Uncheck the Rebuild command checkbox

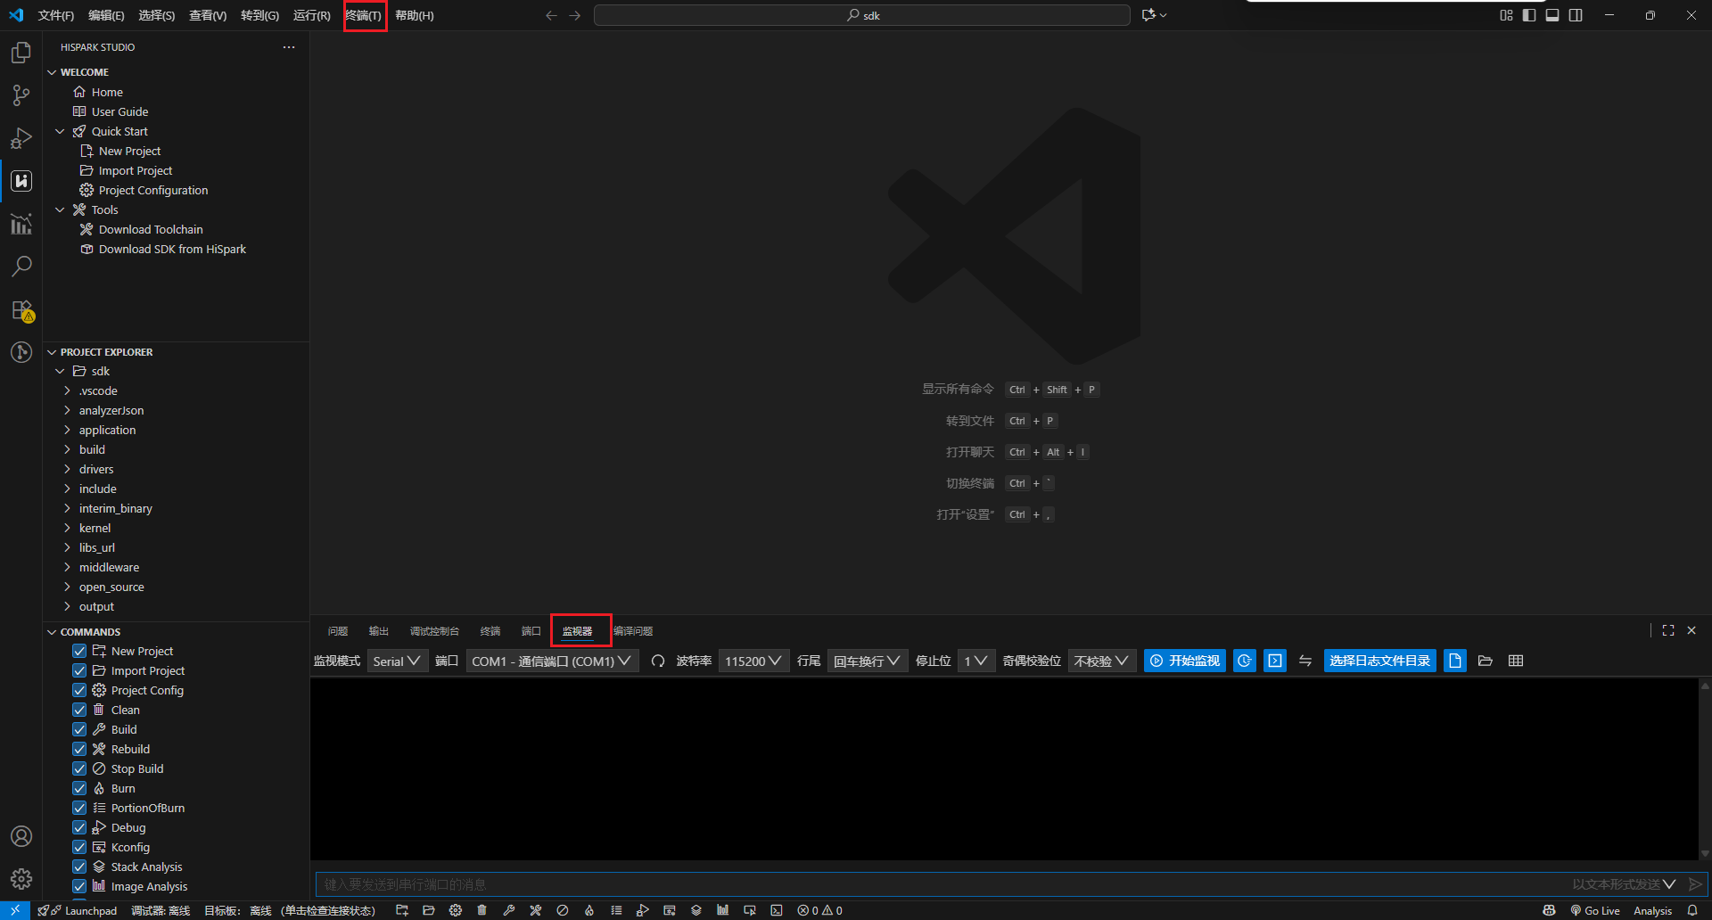tap(79, 749)
